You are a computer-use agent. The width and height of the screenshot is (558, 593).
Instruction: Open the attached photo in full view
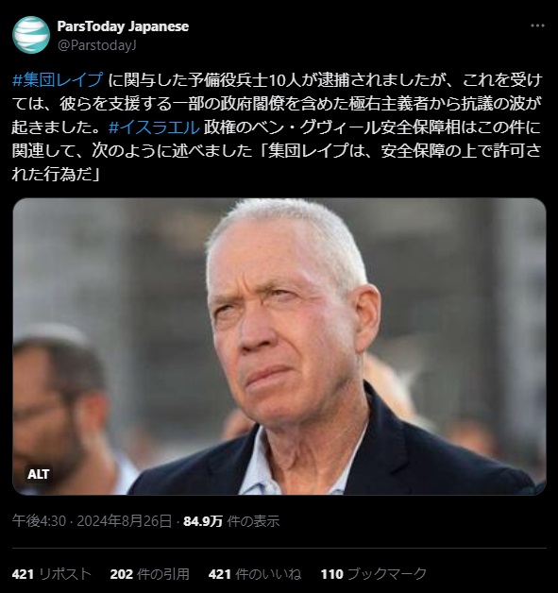(279, 347)
